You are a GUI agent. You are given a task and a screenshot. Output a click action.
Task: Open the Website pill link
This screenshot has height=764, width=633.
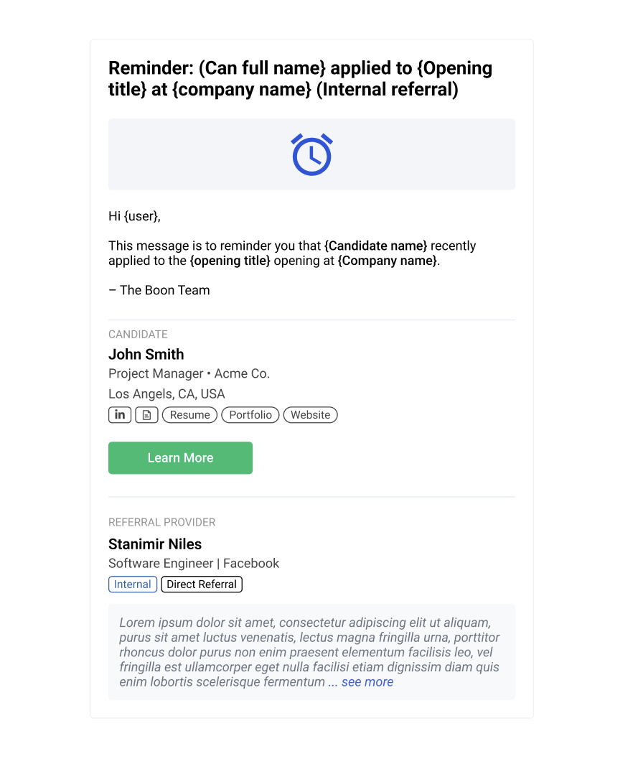pyautogui.click(x=310, y=414)
